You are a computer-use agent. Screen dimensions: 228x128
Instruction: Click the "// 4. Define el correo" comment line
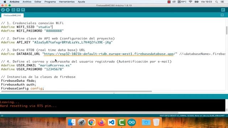pyautogui.click(x=86, y=62)
